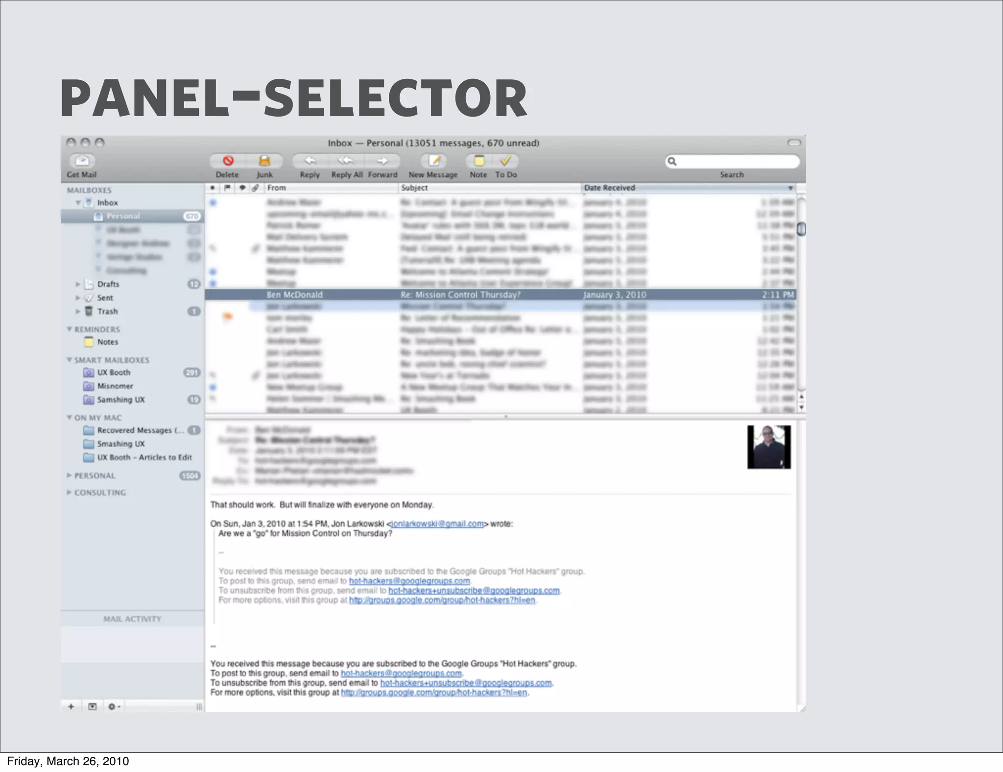Collapse the On My Mac section
Image resolution: width=1003 pixels, height=772 pixels.
pos(70,417)
